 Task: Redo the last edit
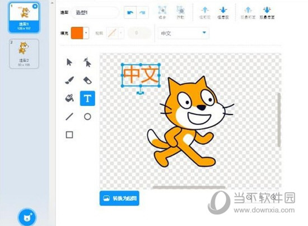tap(142, 12)
